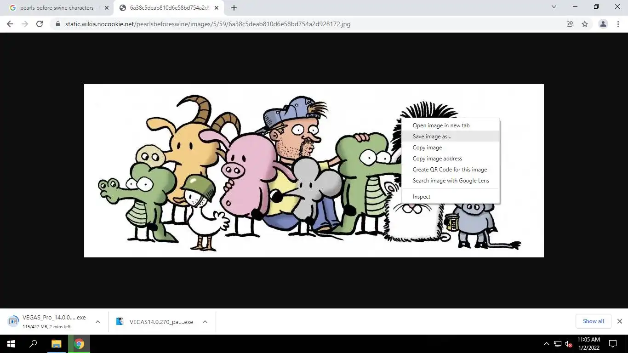Reload the current page
This screenshot has width=628, height=353.
tap(40, 24)
